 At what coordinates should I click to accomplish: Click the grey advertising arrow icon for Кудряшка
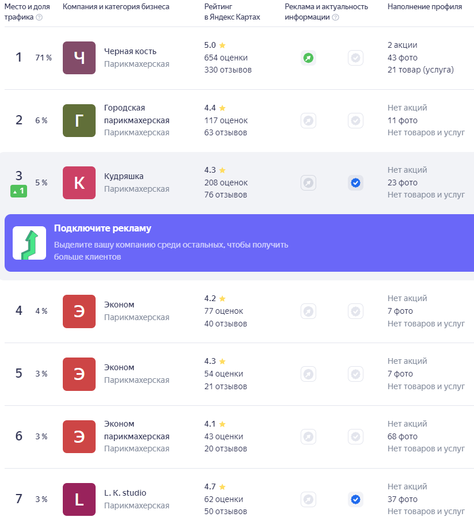(x=308, y=183)
